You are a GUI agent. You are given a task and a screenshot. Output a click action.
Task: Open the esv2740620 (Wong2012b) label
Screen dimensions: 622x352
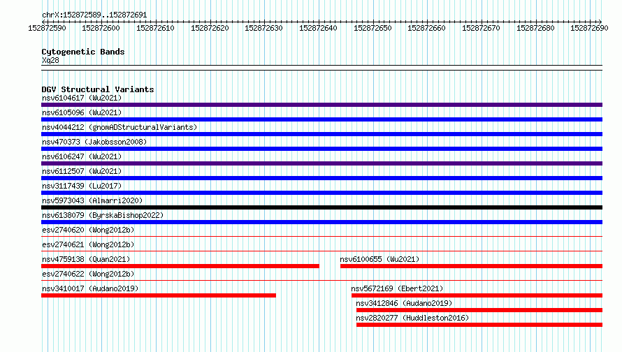88,230
